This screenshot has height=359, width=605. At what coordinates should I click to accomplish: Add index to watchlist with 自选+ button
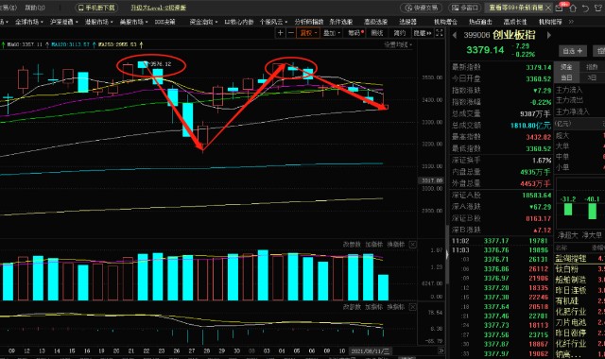573,51
